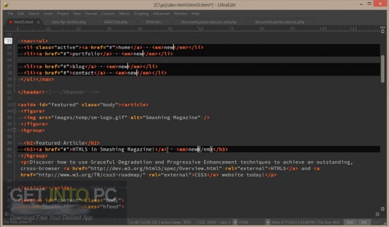Click the 'File Size: 4853' status field
Screen dimensions: 389x227
point(329,222)
